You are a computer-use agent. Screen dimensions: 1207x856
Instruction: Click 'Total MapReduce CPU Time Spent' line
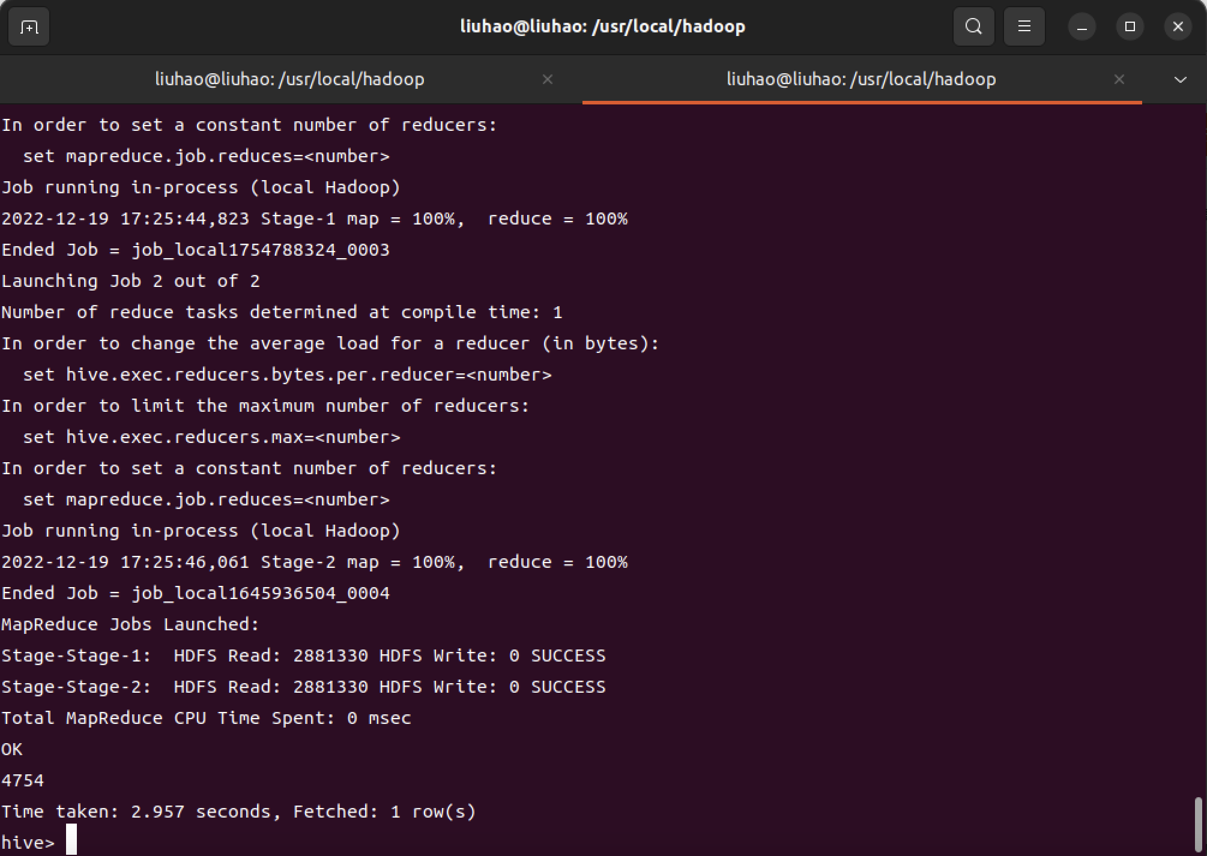pos(206,718)
